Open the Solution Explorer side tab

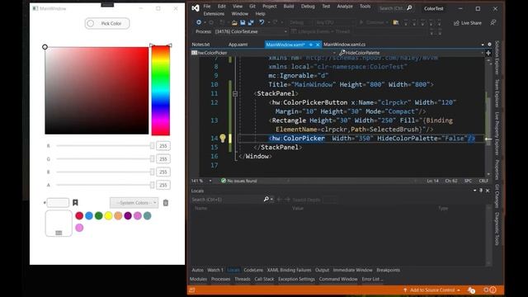coord(497,58)
